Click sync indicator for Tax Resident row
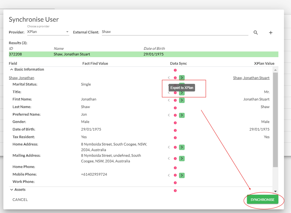The height and width of the screenshot is (213, 291). [175, 138]
